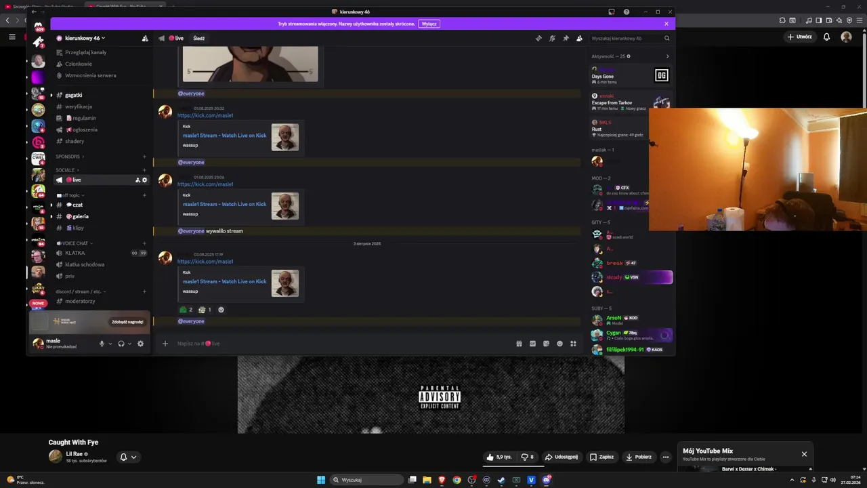867x488 pixels.
Task: Collapse the SOCIALE category
Action: point(67,170)
